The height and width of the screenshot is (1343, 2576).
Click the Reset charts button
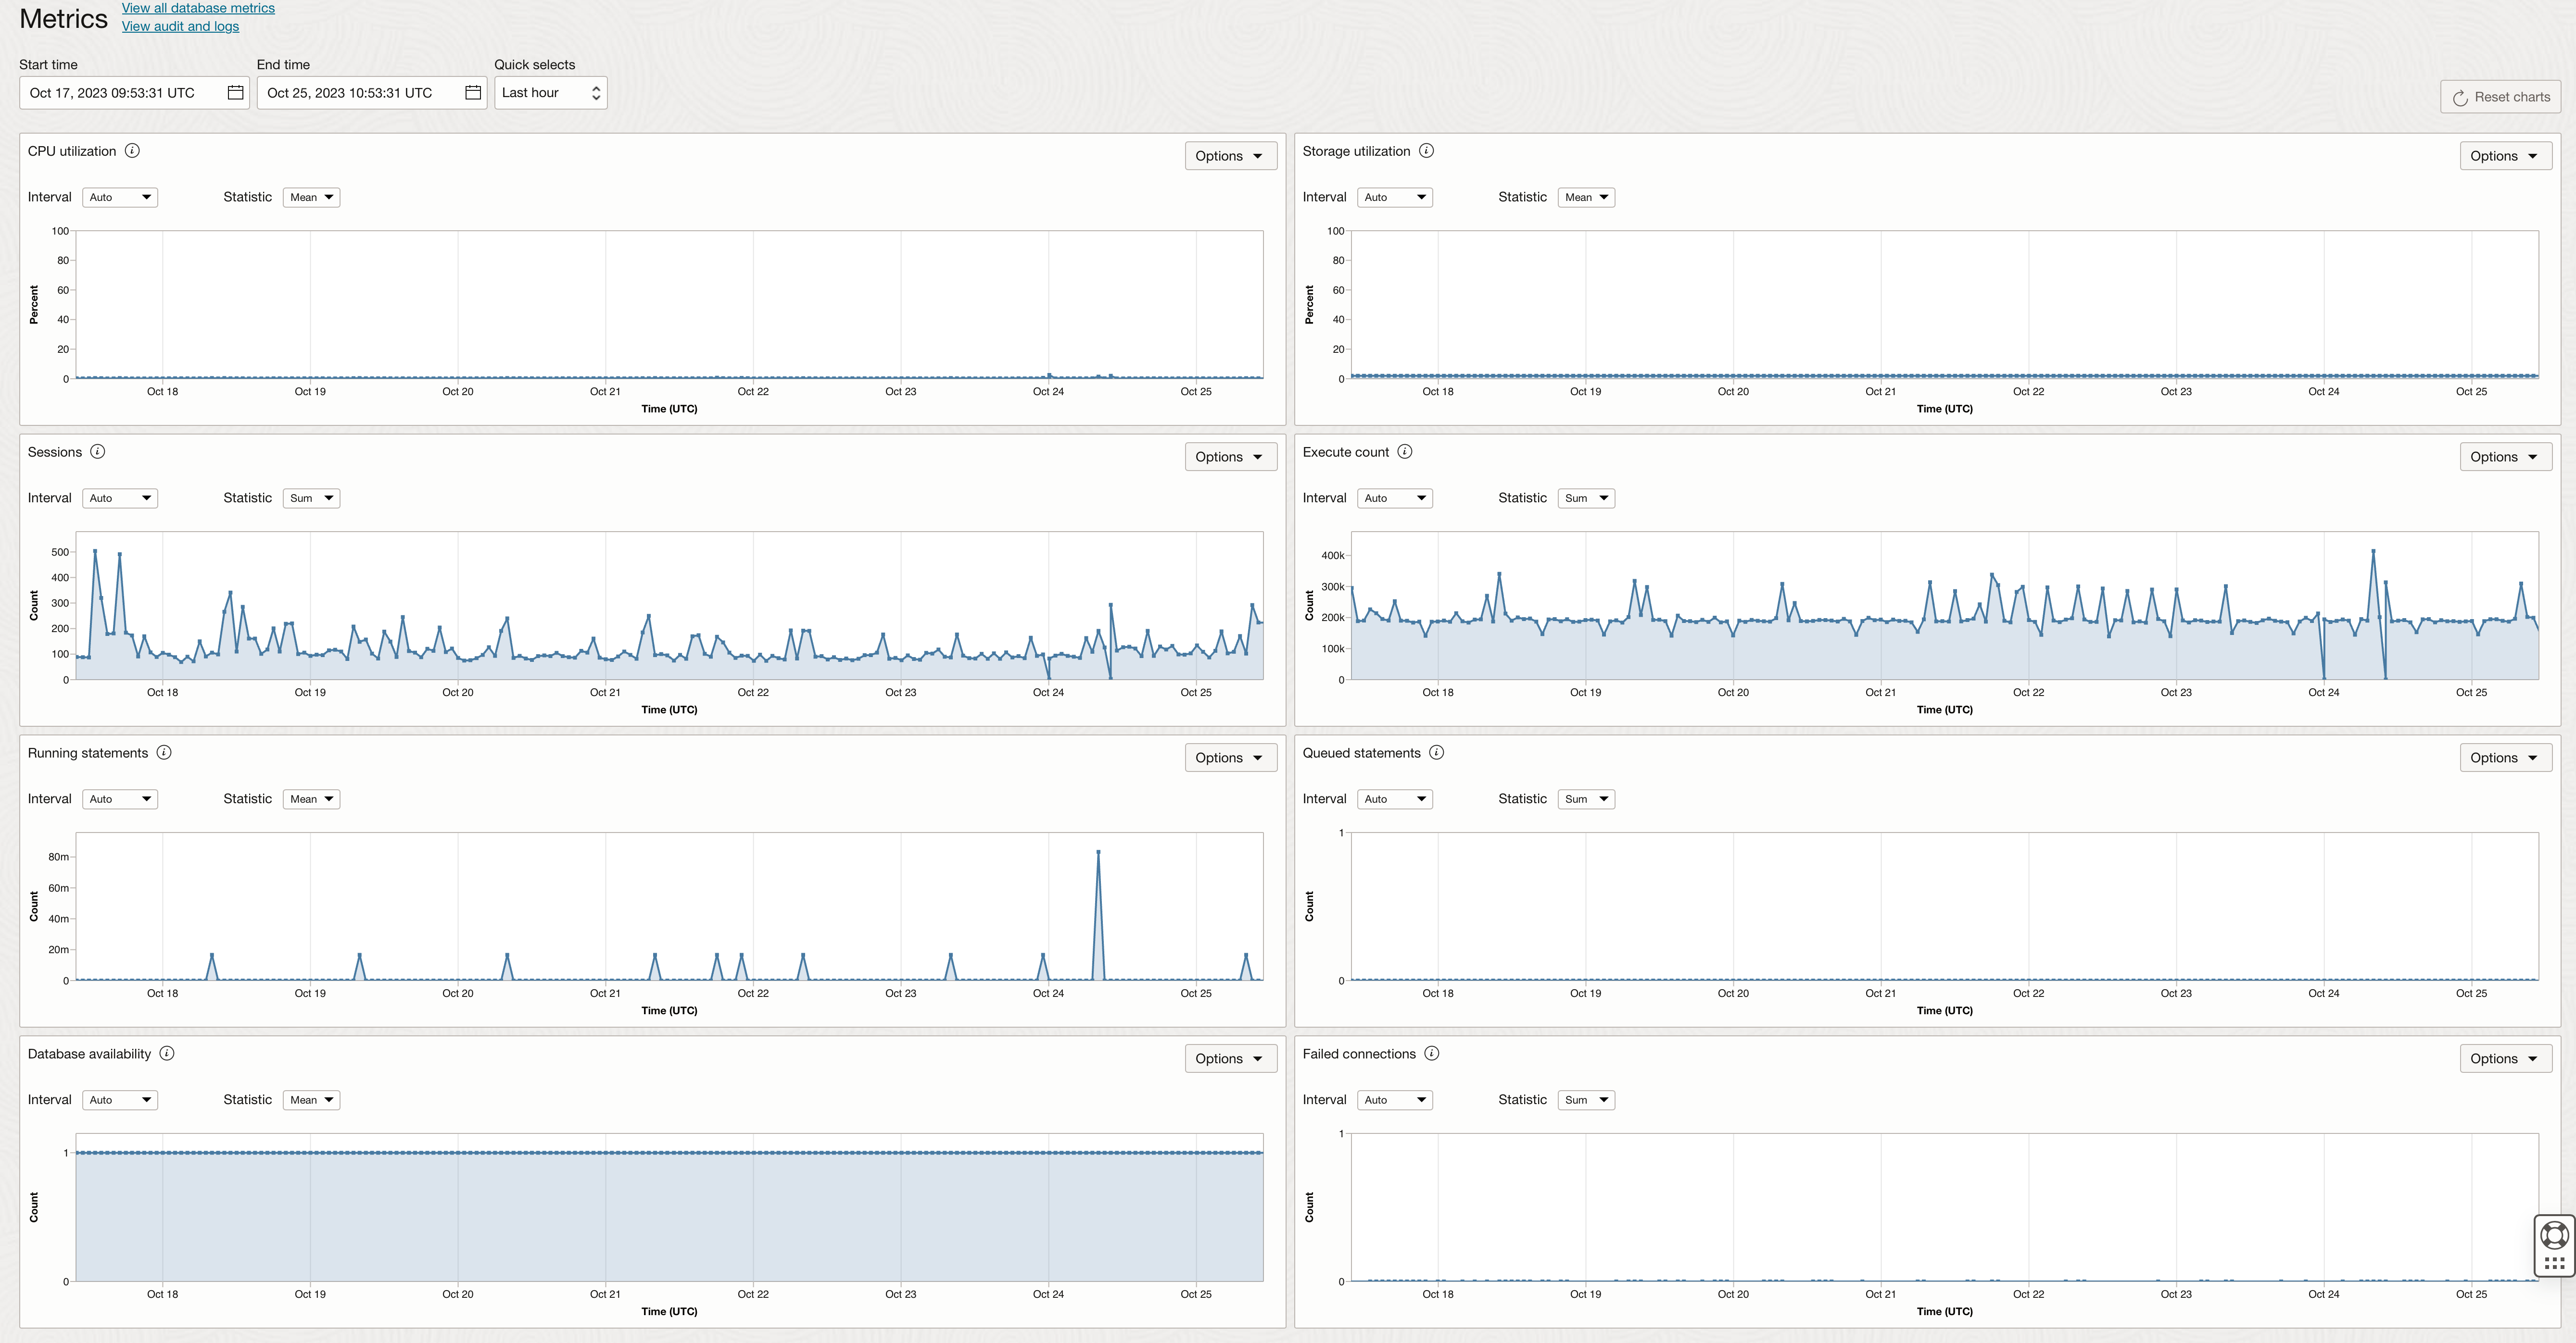[x=2500, y=96]
